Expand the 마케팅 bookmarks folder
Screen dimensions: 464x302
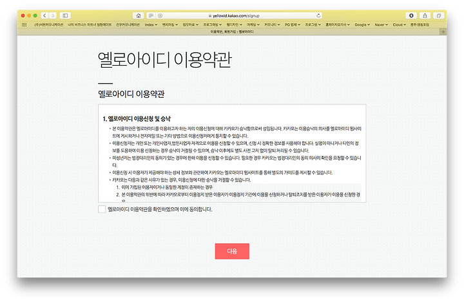tap(253, 24)
